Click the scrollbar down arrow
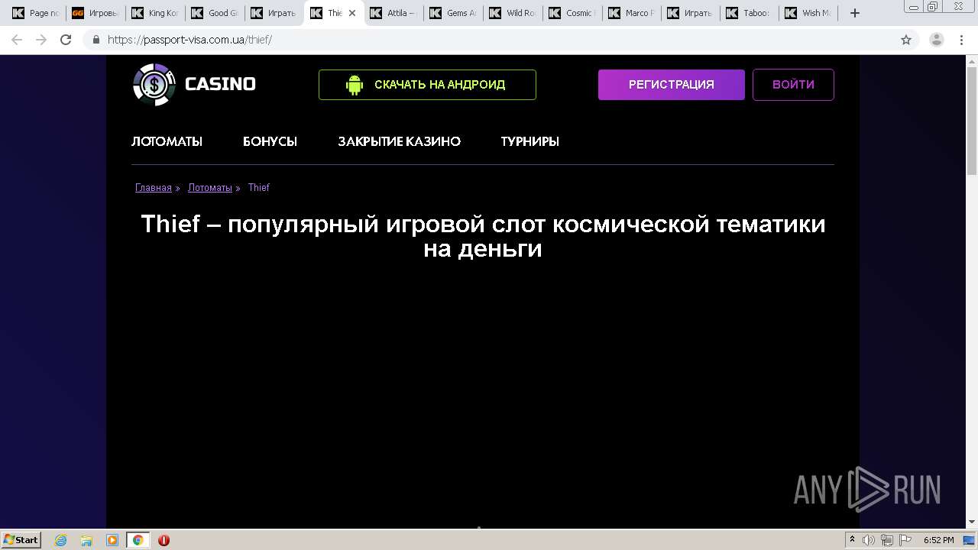 coord(972,522)
